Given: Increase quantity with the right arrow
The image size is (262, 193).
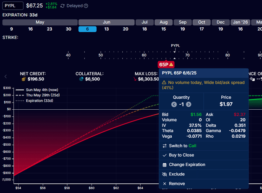Looking at the screenshot, I should coord(189,104).
